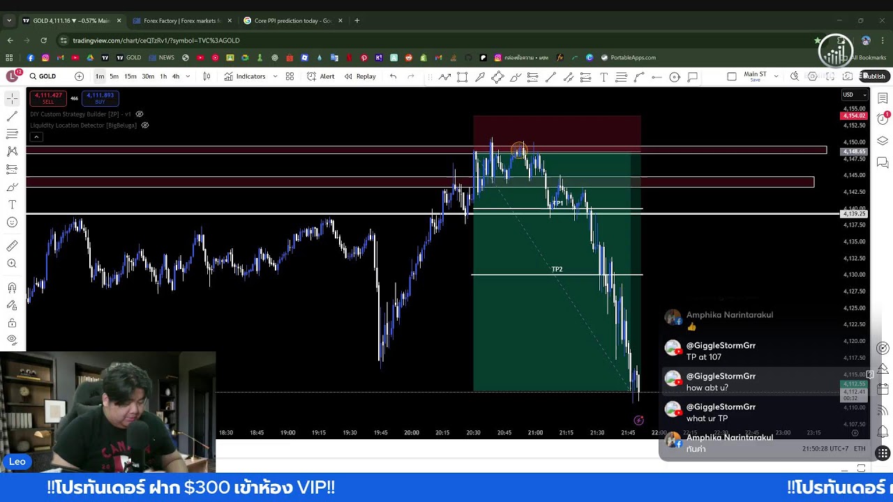The width and height of the screenshot is (893, 502).
Task: Select the ruler measure tool
Action: pos(12,245)
